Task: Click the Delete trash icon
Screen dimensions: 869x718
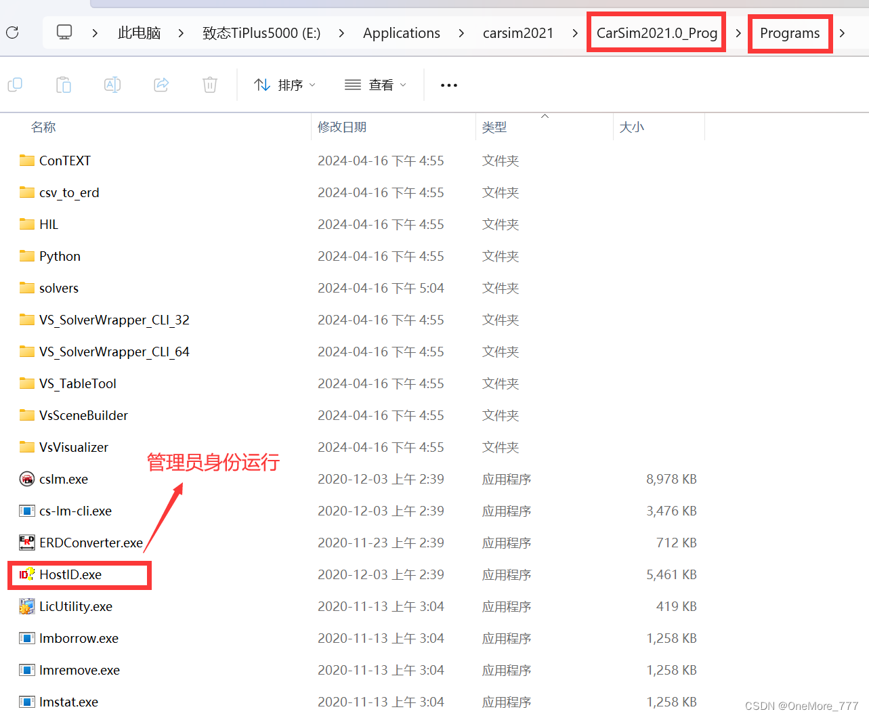Action: (210, 85)
